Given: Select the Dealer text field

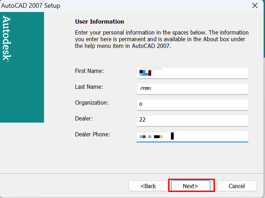Looking at the screenshot, I should [192, 120].
